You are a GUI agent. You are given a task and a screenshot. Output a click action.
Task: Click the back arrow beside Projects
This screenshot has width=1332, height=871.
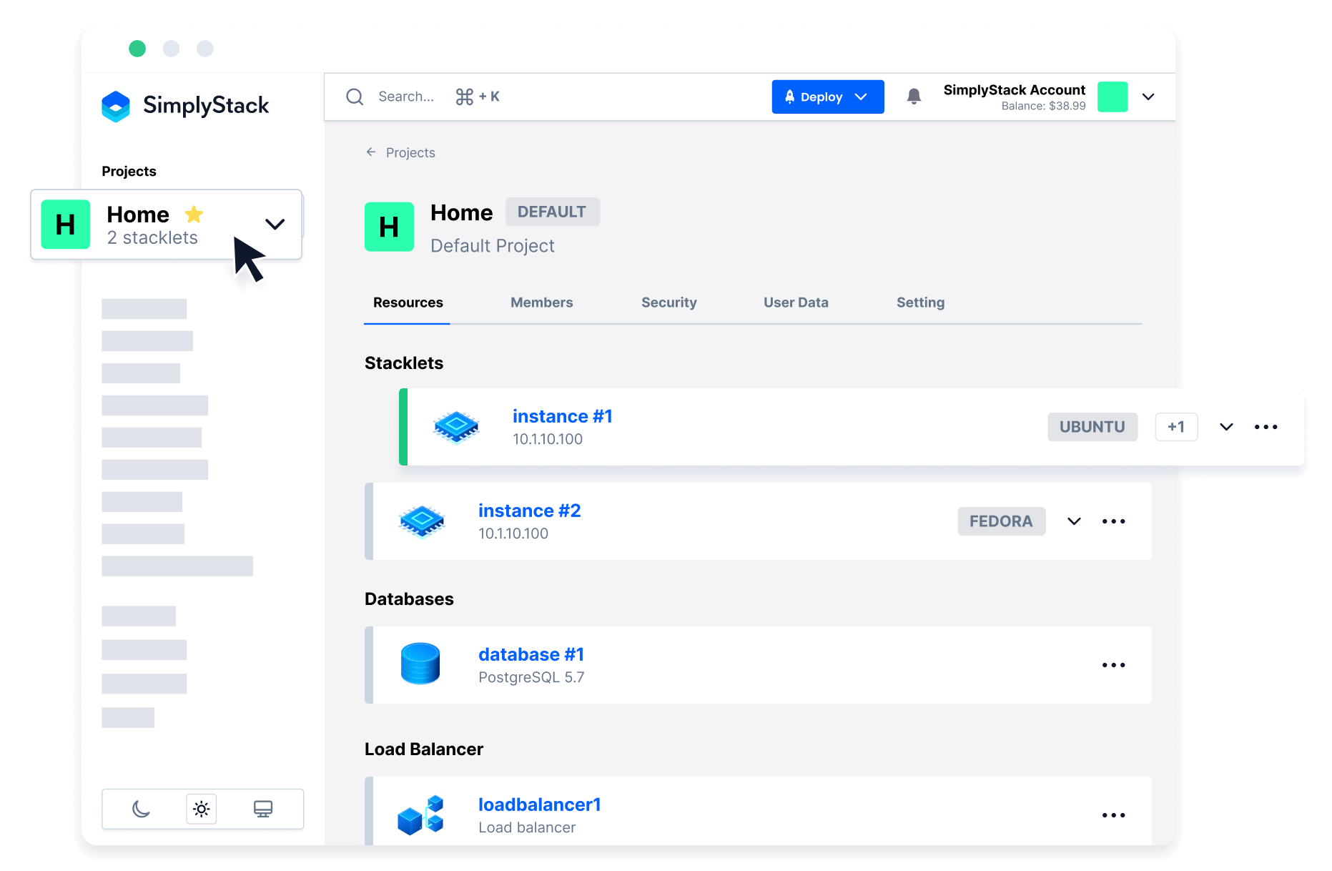click(371, 152)
